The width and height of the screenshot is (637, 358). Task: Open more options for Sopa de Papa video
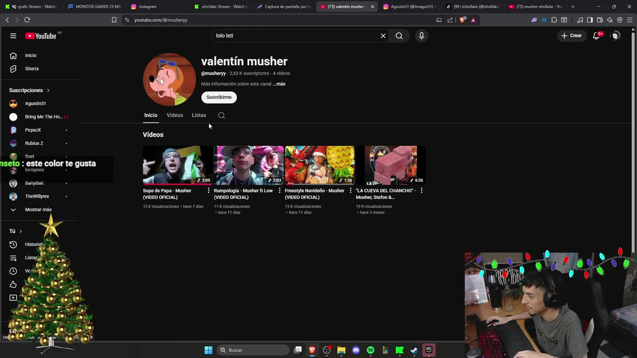(209, 190)
